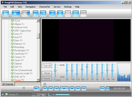Click the 00:00:00 time display

[x=119, y=88]
